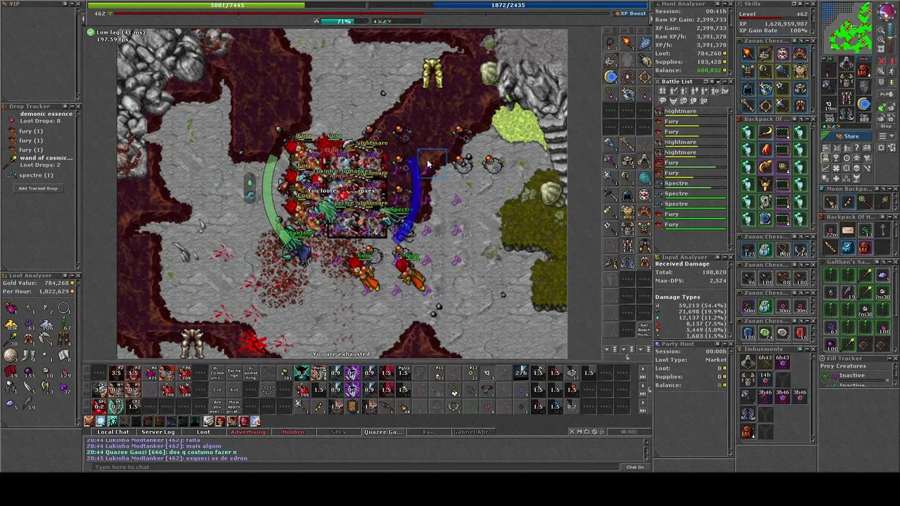The image size is (900, 506).
Task: Open the Loot chat tab
Action: click(203, 432)
